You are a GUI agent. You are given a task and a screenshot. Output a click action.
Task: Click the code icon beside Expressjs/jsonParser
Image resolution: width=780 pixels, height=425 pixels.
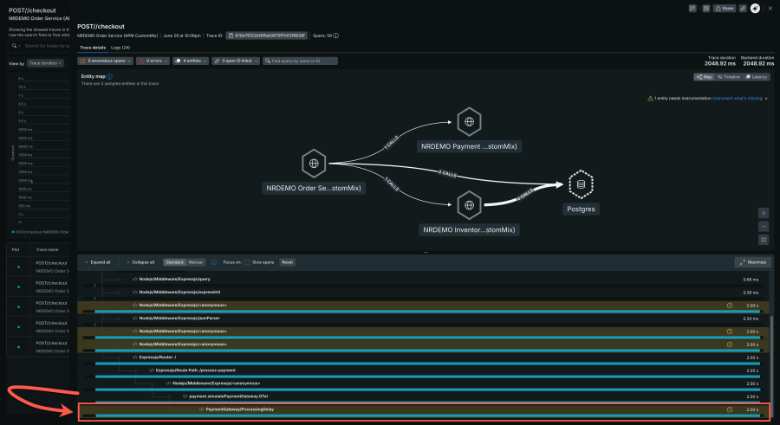pos(135,319)
